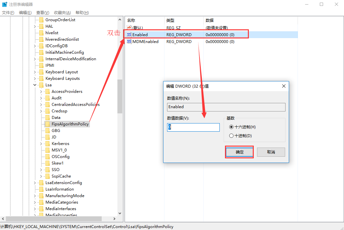The height and width of the screenshot is (230, 344).
Task: Open the 收藏夹(A) favorites menu
Action: point(62,13)
